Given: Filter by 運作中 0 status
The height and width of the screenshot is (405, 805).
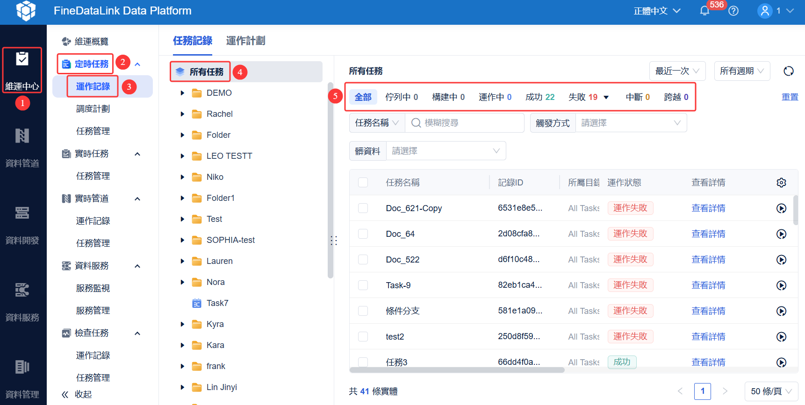Looking at the screenshot, I should coord(495,97).
